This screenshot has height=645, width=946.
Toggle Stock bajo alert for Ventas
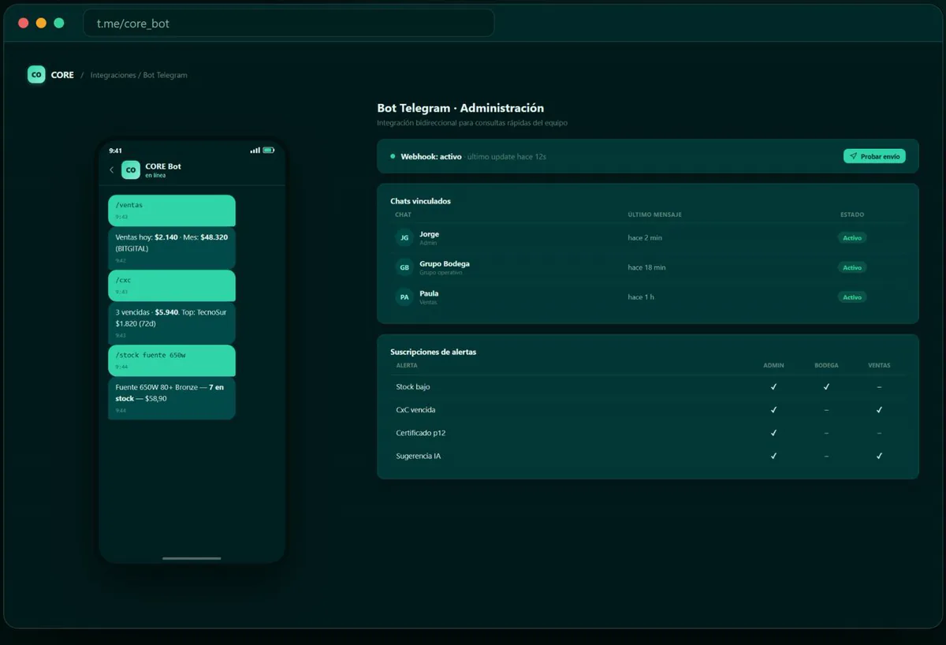point(879,387)
